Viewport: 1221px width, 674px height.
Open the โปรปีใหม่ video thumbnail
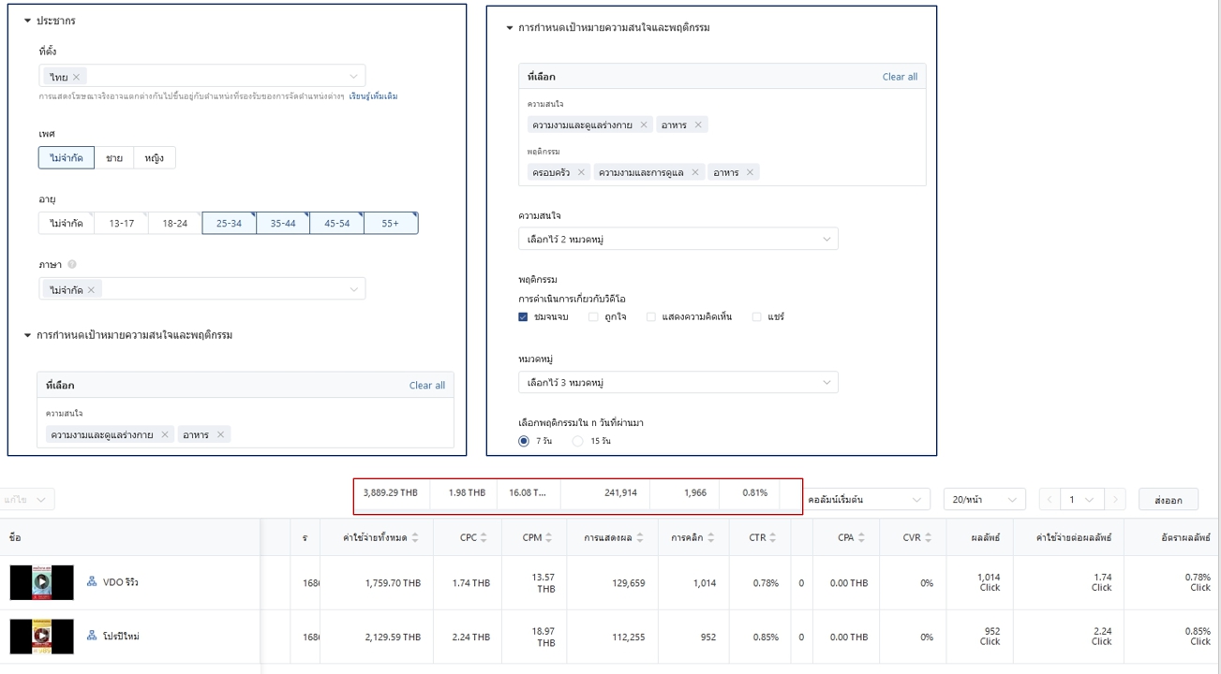pyautogui.click(x=41, y=637)
